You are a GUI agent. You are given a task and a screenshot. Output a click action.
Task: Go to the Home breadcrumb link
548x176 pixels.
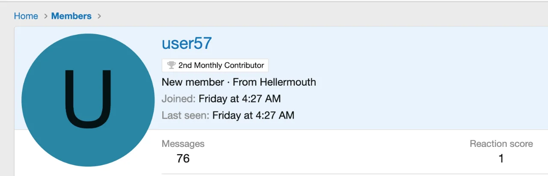tap(26, 16)
